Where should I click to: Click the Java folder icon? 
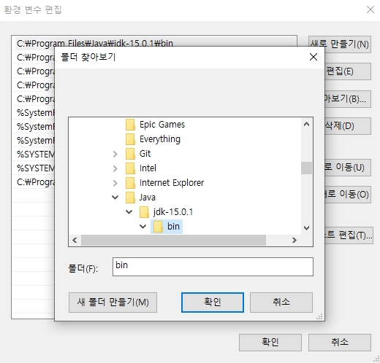pyautogui.click(x=130, y=198)
